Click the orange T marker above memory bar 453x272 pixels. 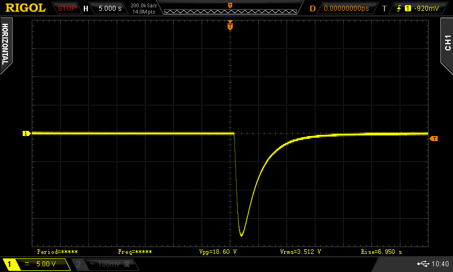230,6
